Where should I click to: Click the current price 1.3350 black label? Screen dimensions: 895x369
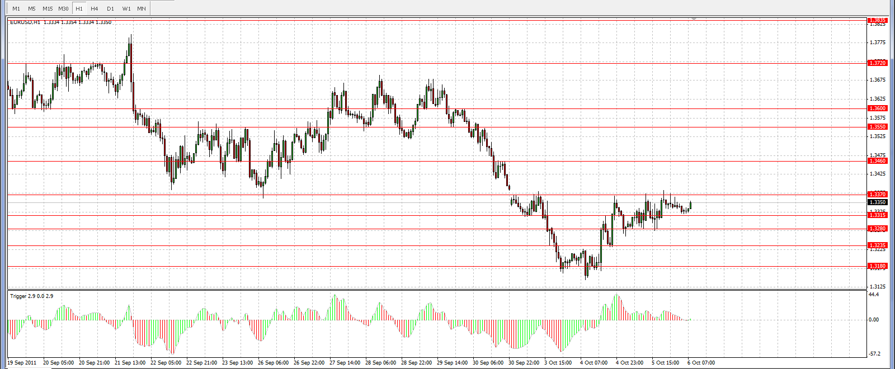click(877, 202)
